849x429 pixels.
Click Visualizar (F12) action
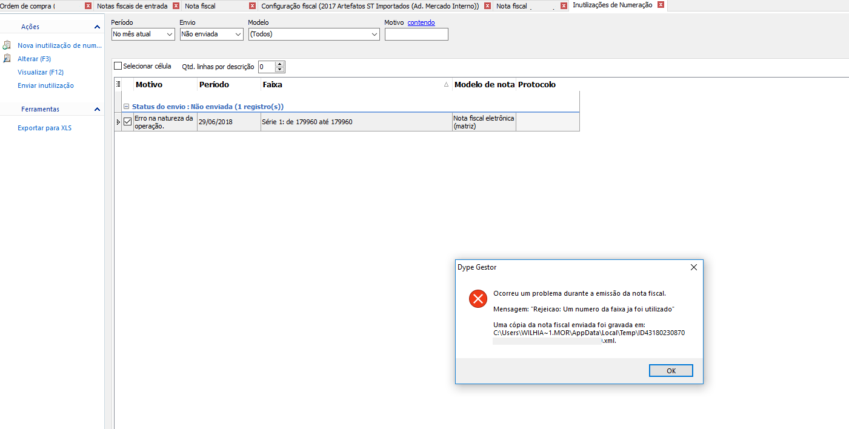(41, 72)
